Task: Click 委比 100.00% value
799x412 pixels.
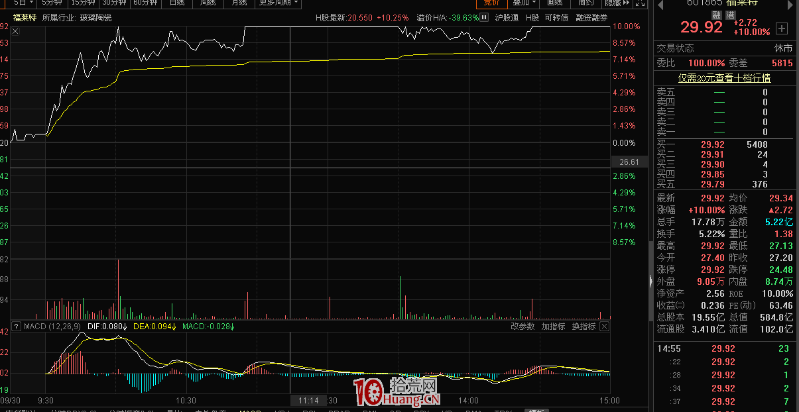Action: (706, 63)
